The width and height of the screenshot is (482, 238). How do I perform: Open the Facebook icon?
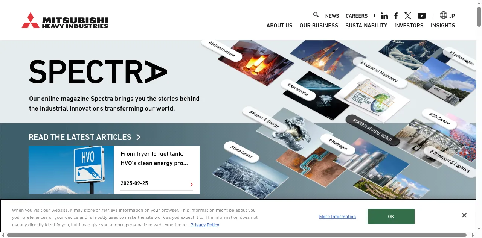click(396, 16)
